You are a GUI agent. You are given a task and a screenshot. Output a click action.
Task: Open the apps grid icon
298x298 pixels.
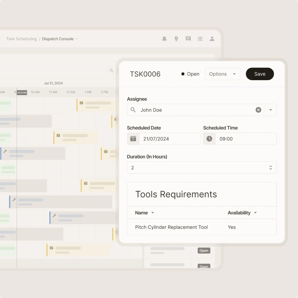[200, 39]
